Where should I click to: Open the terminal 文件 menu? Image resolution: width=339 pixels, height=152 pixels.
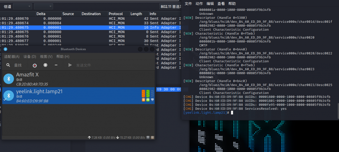[188, 4]
